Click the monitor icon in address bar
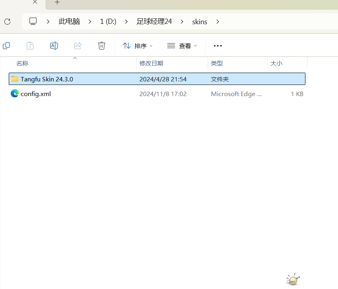 pos(33,21)
